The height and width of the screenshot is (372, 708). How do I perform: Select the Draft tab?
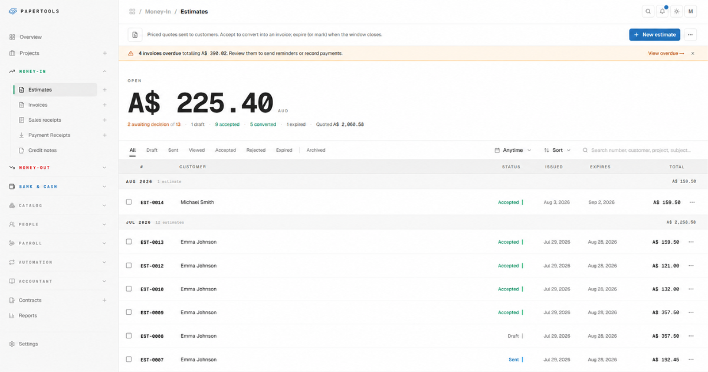click(152, 150)
